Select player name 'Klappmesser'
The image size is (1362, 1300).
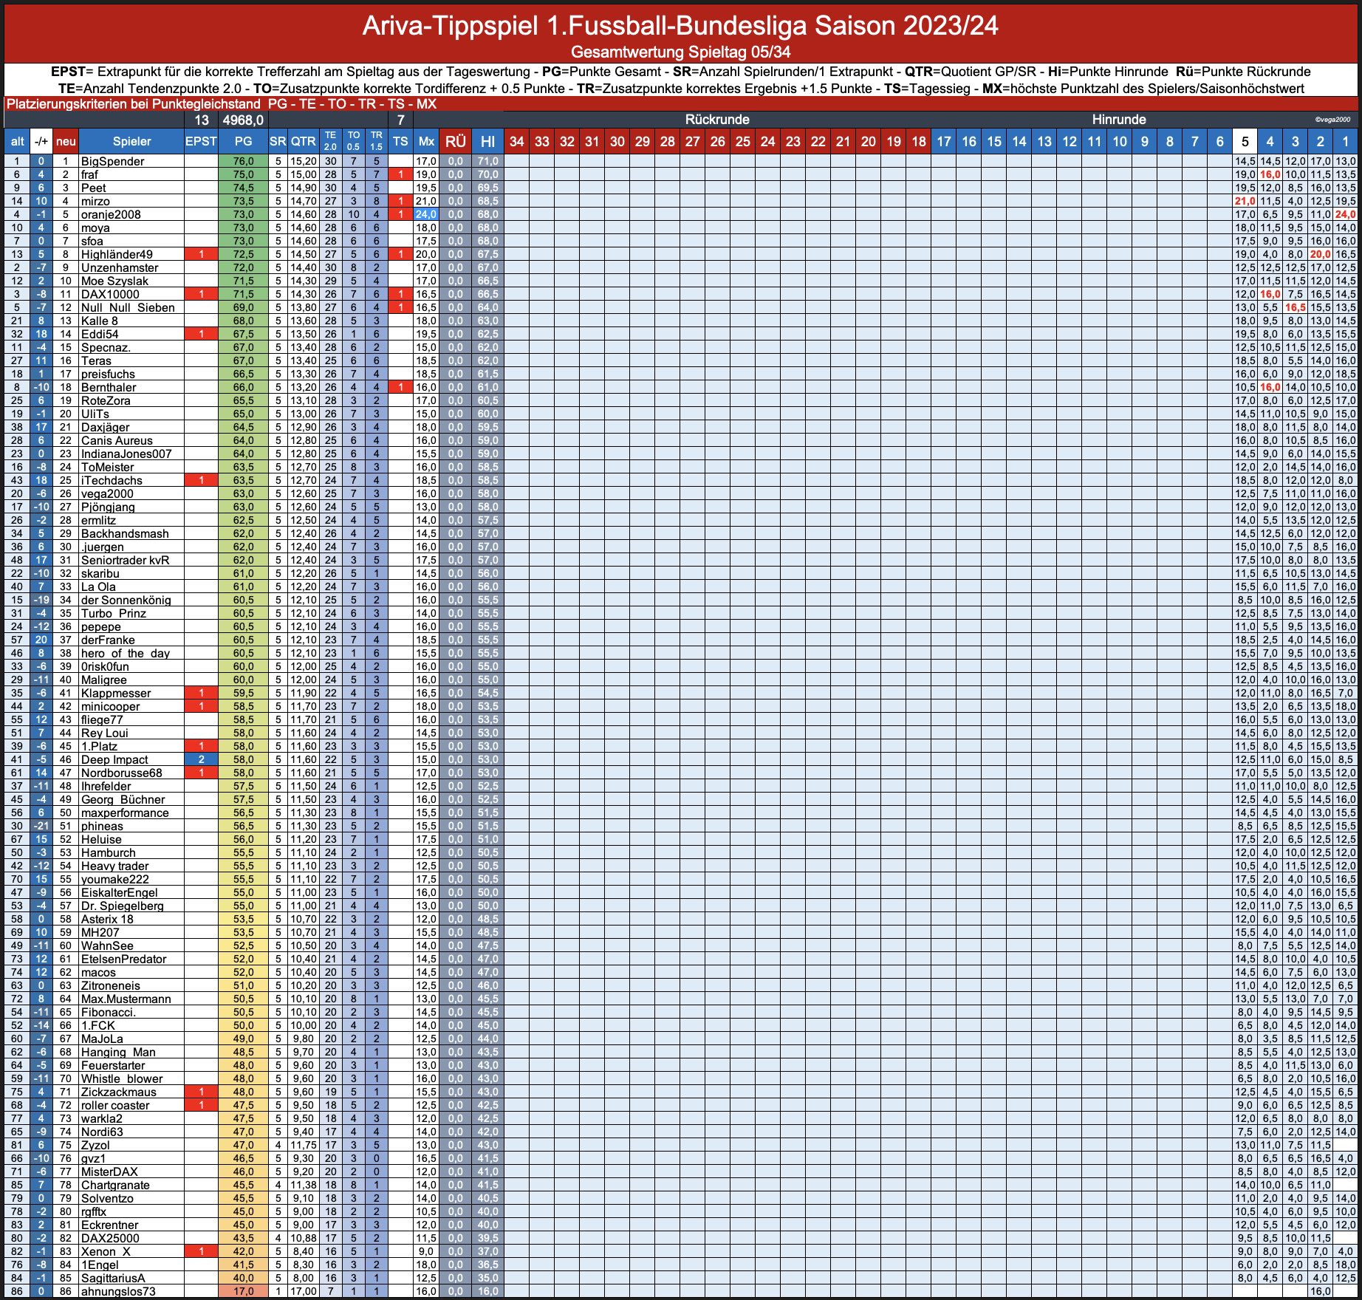pyautogui.click(x=115, y=693)
